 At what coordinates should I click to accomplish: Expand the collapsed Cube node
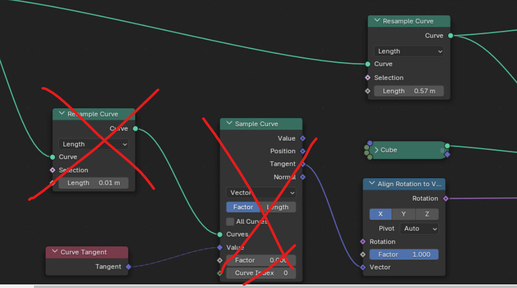click(x=376, y=150)
